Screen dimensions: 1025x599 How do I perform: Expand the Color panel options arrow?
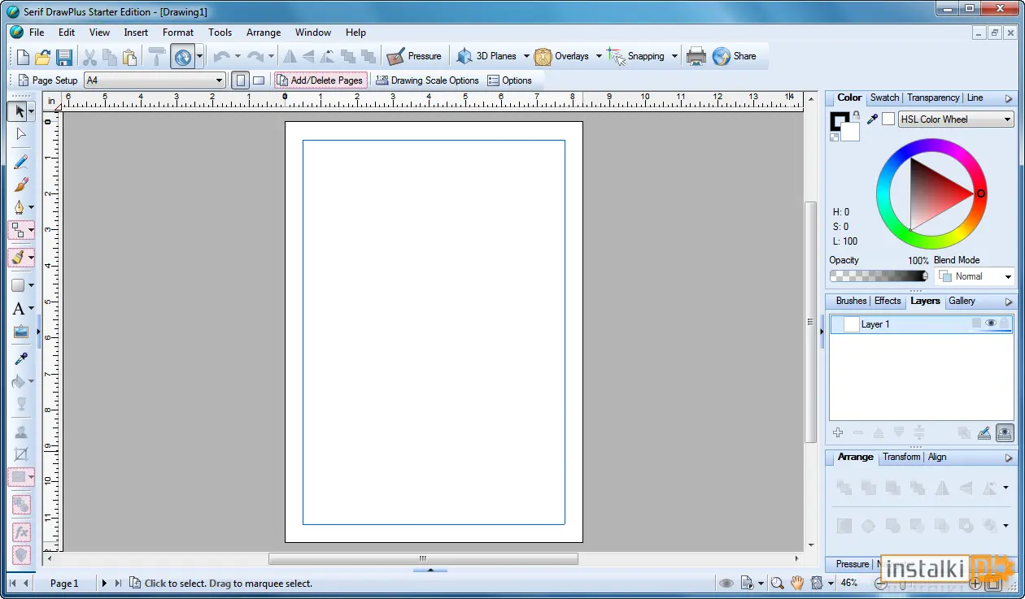tap(1009, 98)
